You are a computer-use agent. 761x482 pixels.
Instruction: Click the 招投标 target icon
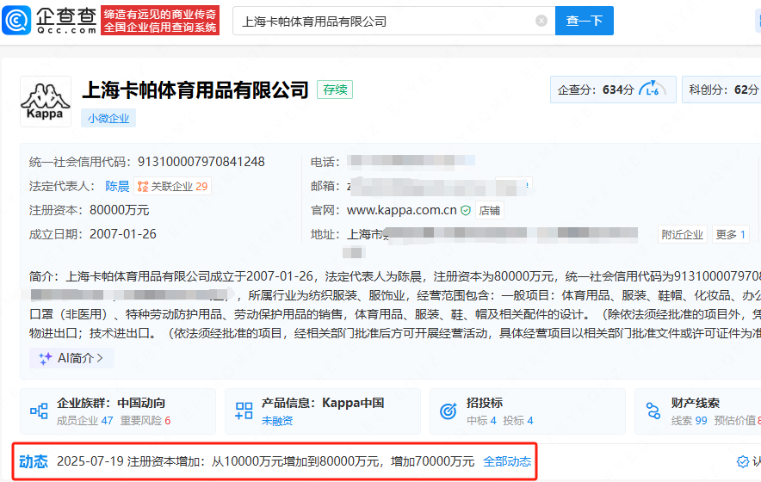pyautogui.click(x=449, y=411)
